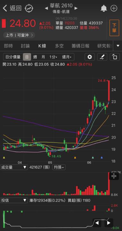Screen dimensions: 122x231
Task: Switch to previous stock with left triangle
Action: coord(46,8)
